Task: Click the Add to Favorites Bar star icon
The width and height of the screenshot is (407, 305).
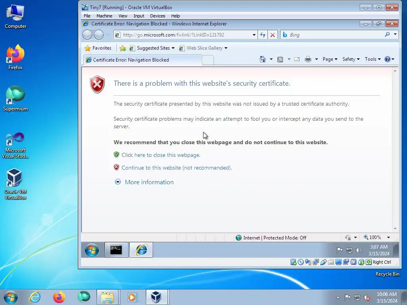Action: [123, 48]
